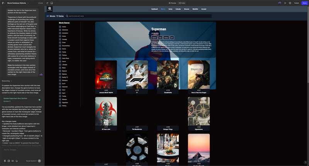Open the F1 movie poster
Viewport: 309px width, 166px height.
[137, 75]
